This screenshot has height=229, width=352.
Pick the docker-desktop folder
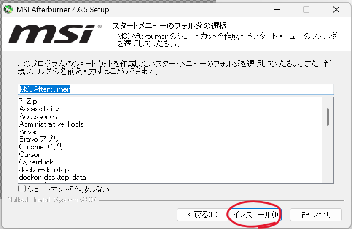pos(44,170)
